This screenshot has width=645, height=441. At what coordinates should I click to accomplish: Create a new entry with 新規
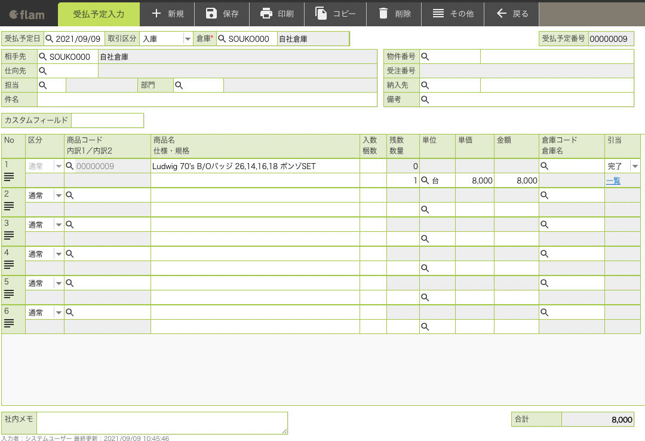pos(167,14)
